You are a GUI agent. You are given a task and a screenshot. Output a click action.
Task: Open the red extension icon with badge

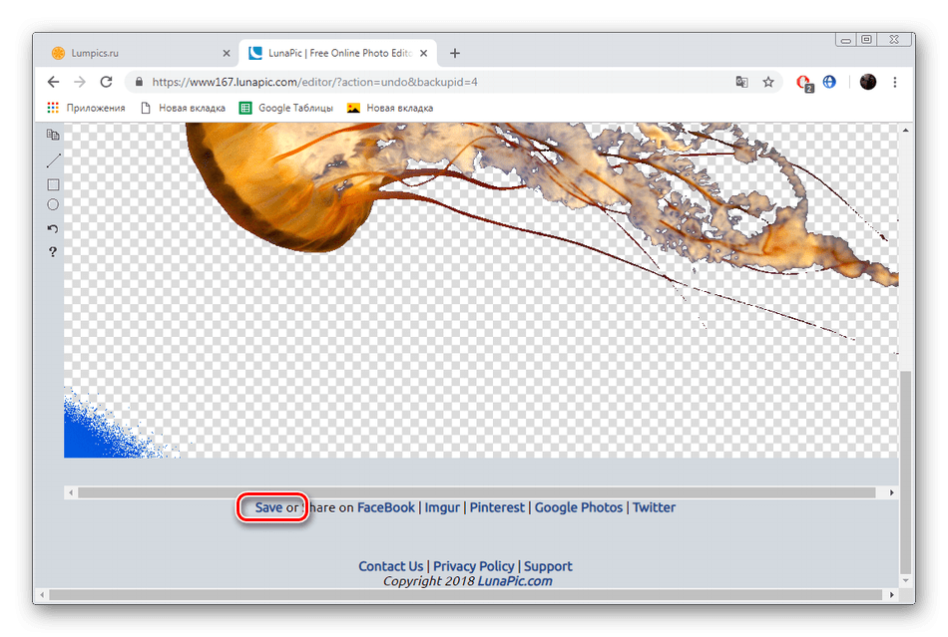pyautogui.click(x=804, y=83)
